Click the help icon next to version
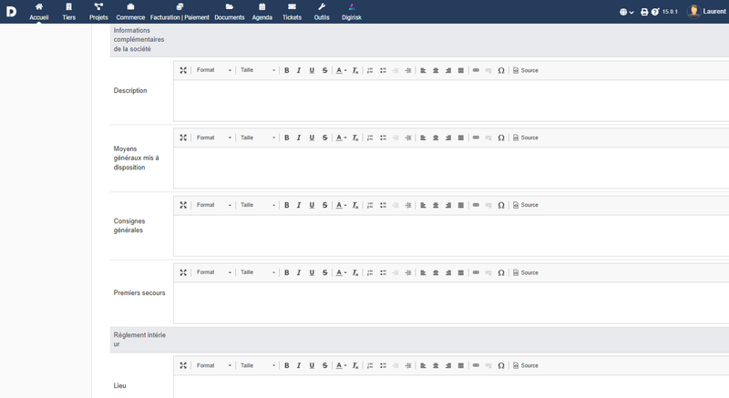The image size is (729, 398). (x=655, y=12)
